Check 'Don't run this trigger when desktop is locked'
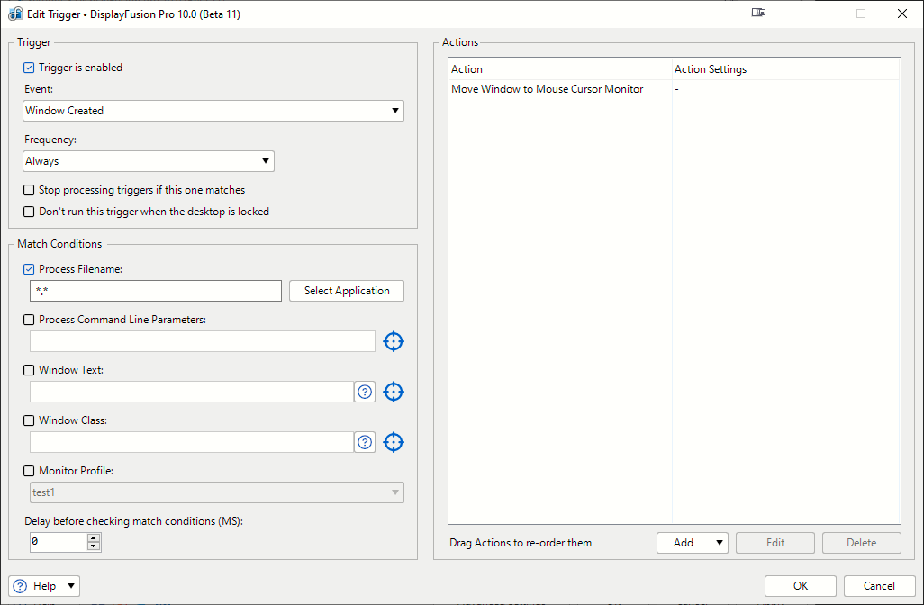This screenshot has width=924, height=605. pos(29,212)
